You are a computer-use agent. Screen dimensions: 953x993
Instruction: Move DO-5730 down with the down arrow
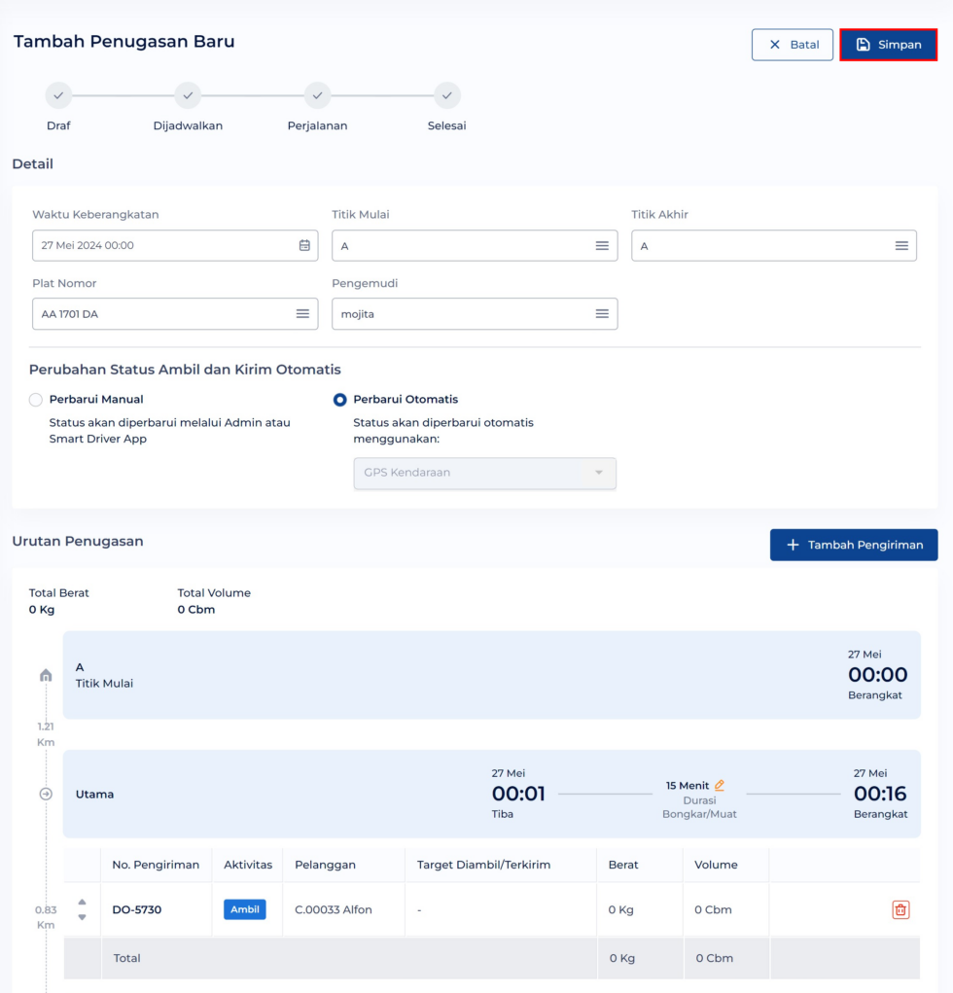[x=82, y=917]
